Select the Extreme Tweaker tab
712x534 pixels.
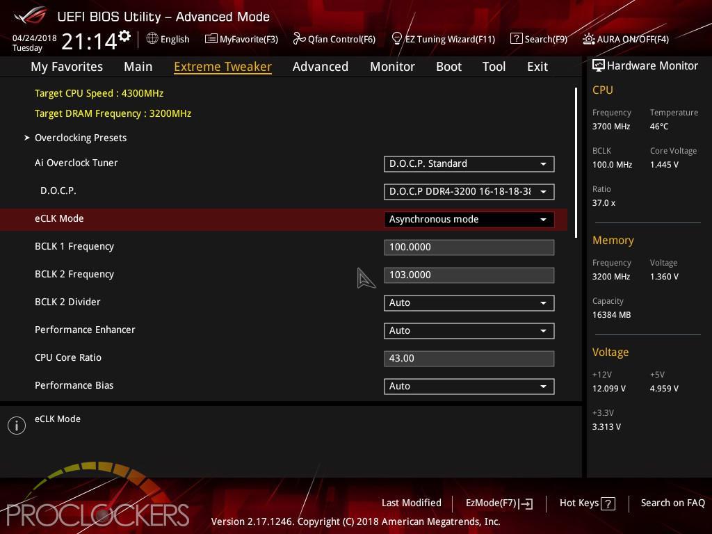click(223, 67)
